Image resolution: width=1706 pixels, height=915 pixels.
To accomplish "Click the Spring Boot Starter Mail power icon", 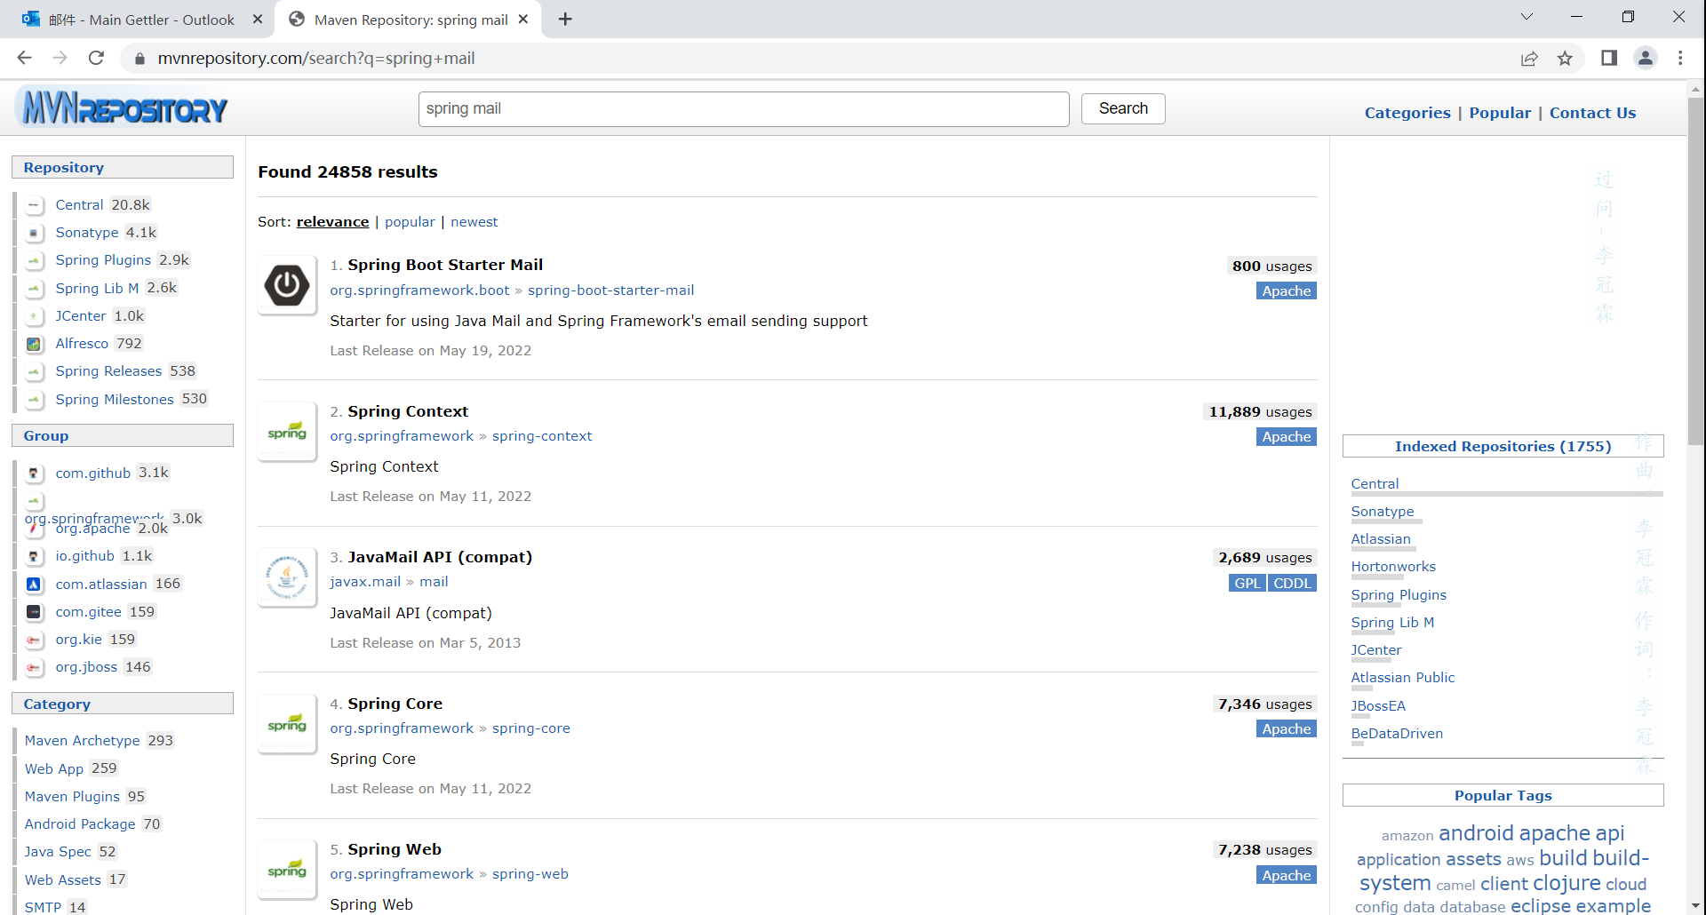I will [x=287, y=286].
